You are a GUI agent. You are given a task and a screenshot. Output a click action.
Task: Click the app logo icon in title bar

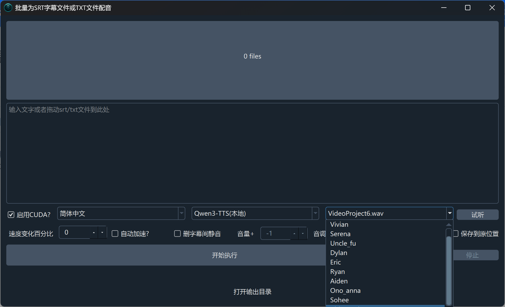point(8,8)
